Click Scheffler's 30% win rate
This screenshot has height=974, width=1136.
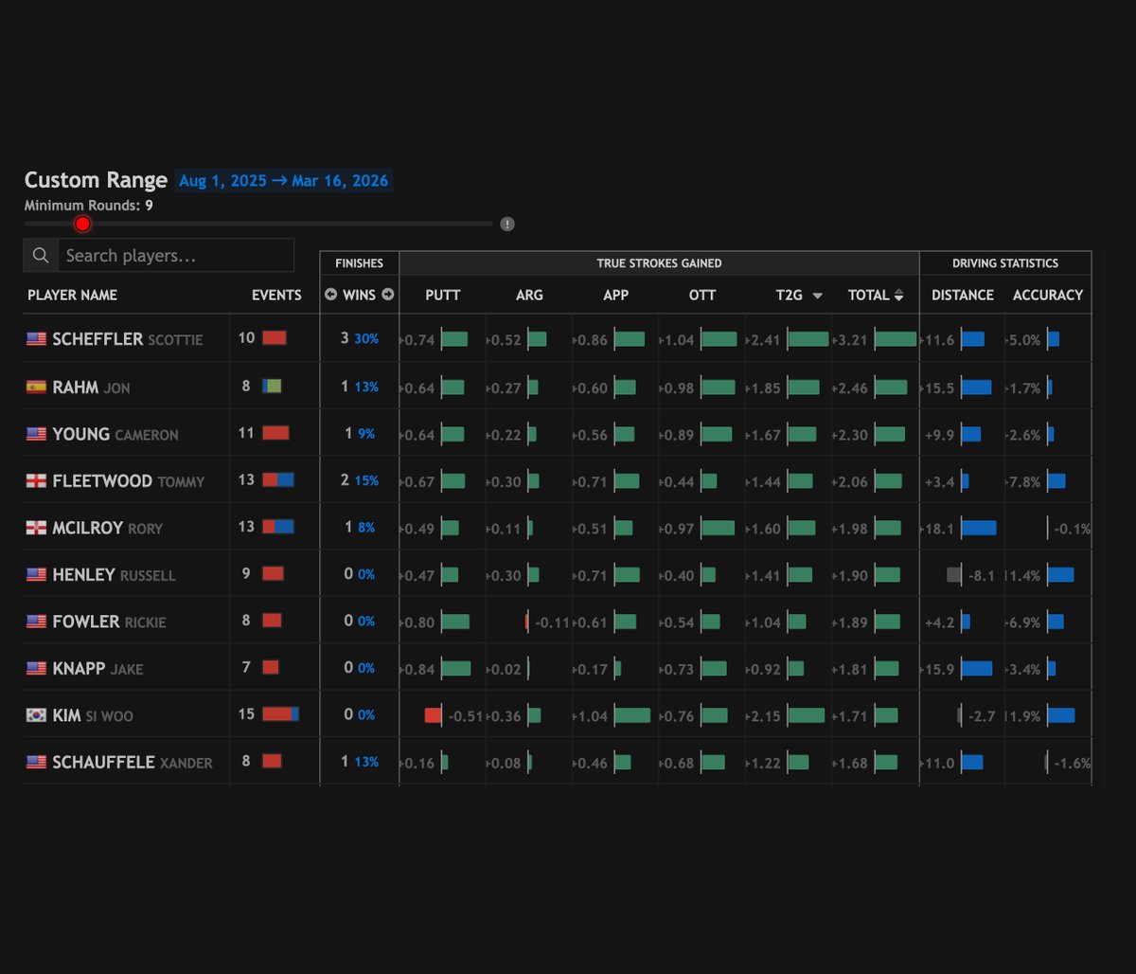tap(366, 339)
